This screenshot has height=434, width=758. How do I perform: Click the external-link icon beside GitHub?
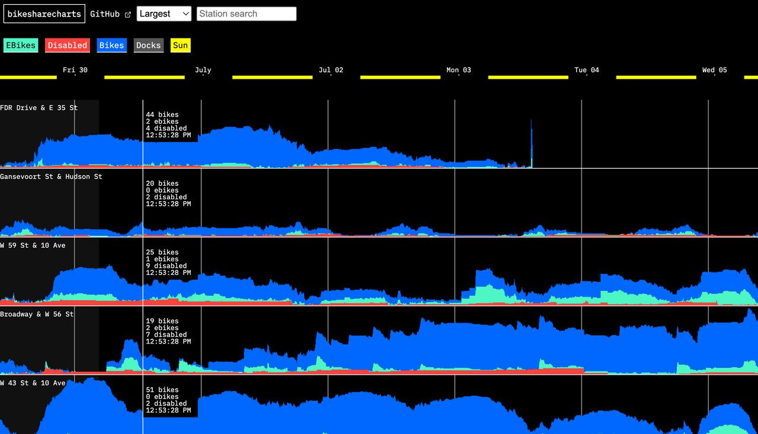tap(128, 14)
